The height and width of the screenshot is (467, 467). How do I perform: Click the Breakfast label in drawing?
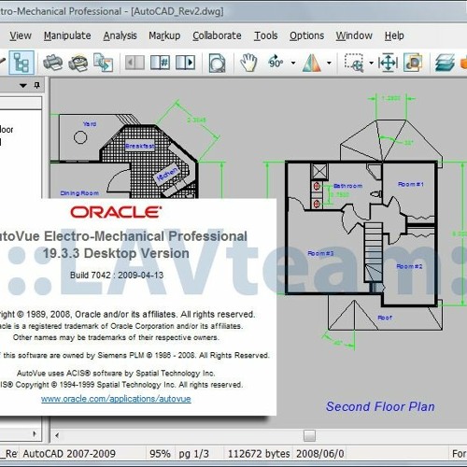pos(140,146)
